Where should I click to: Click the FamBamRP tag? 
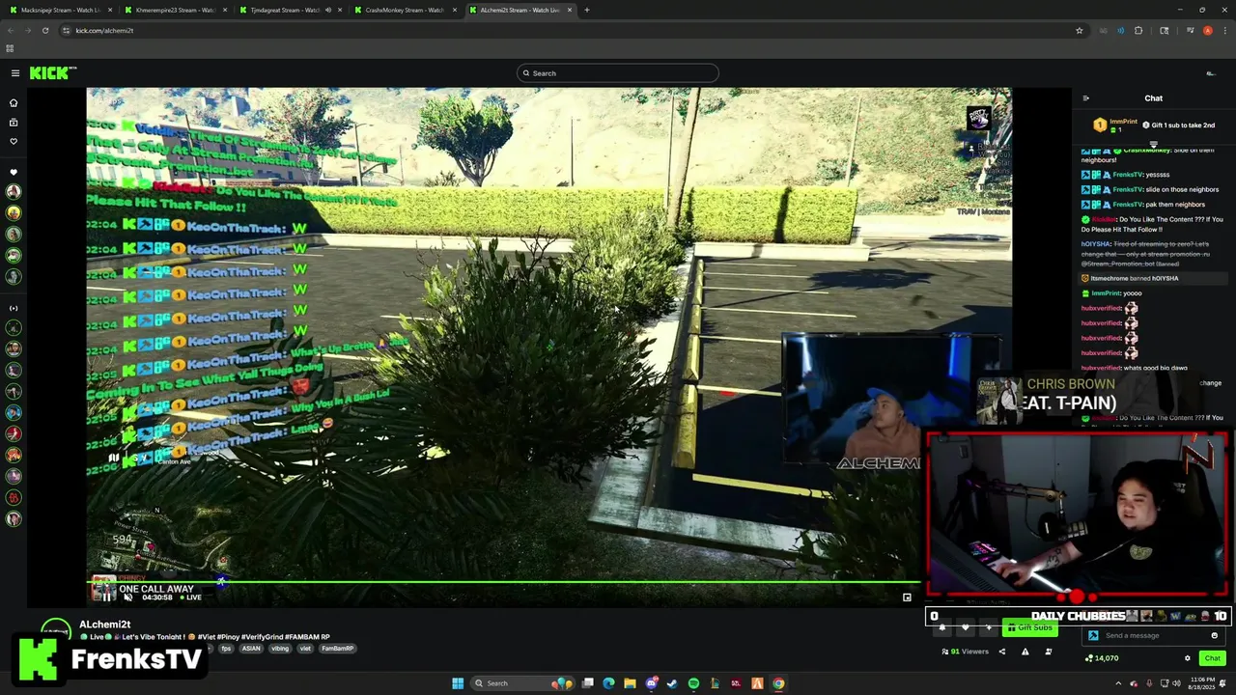pos(337,649)
